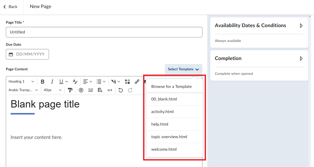Open the word count tool
This screenshot has height=167, width=314.
[x=91, y=90]
